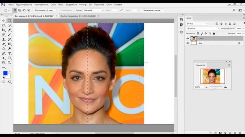Select the Слои panel tab
The height and width of the screenshot is (137, 245).
(x=189, y=18)
